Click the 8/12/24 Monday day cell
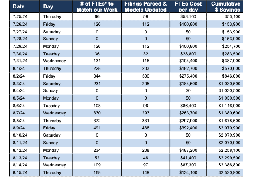253x184 pixels. pos(56,150)
